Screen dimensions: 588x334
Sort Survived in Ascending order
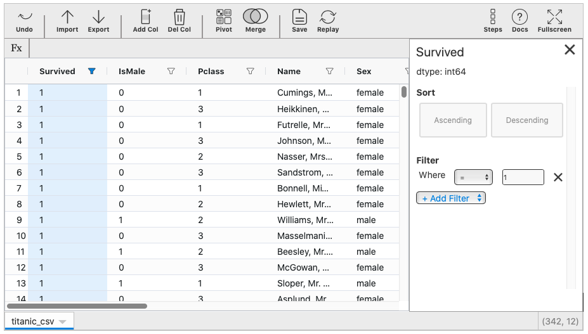[x=453, y=120]
